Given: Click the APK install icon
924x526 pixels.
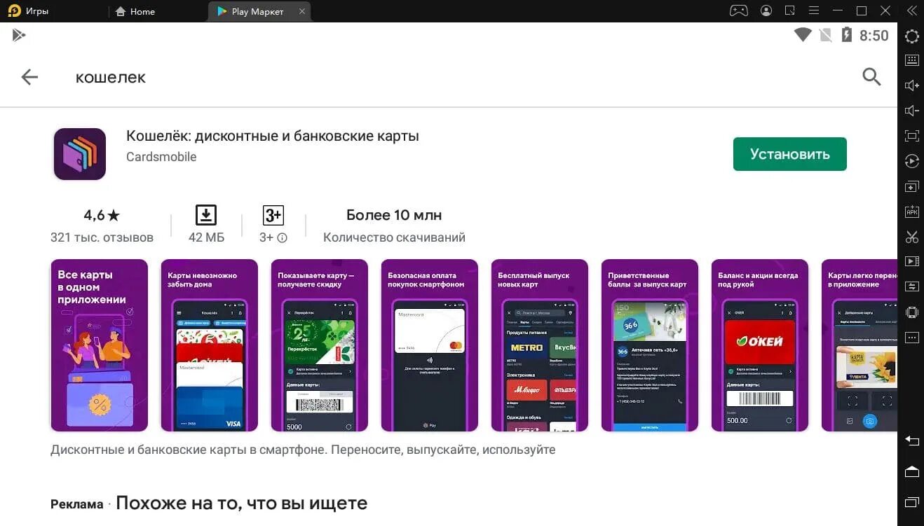Looking at the screenshot, I should (x=911, y=212).
